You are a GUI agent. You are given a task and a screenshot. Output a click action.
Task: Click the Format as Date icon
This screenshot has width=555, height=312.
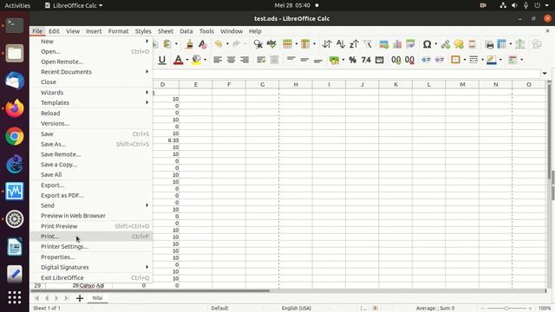(380, 60)
